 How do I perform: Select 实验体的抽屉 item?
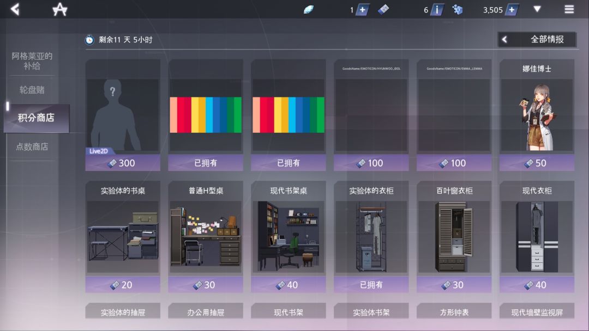123,311
